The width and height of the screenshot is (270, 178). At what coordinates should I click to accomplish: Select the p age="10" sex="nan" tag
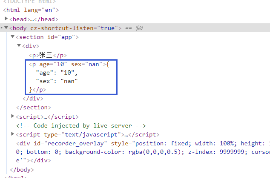coord(67,64)
